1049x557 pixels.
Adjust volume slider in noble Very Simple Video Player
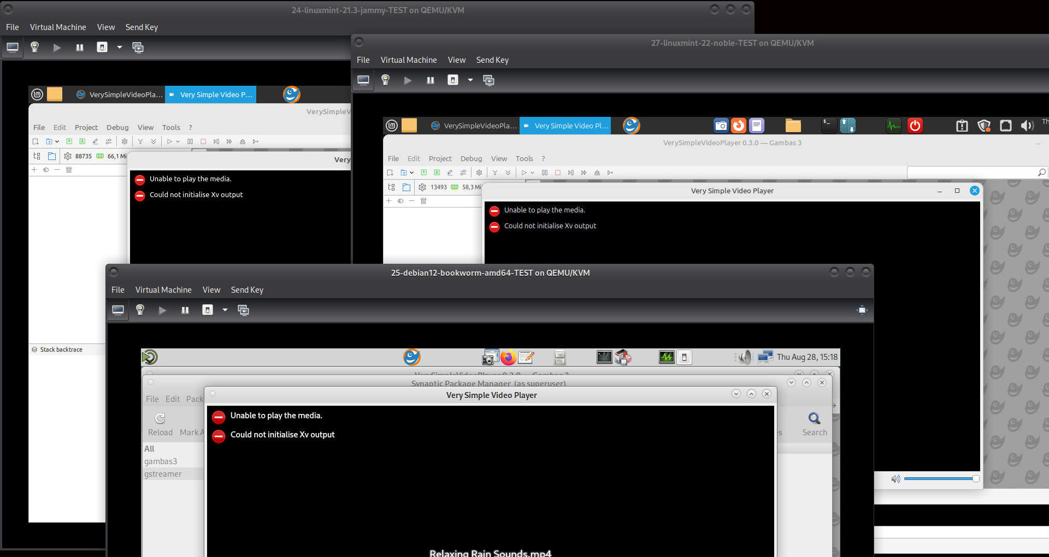click(x=941, y=479)
